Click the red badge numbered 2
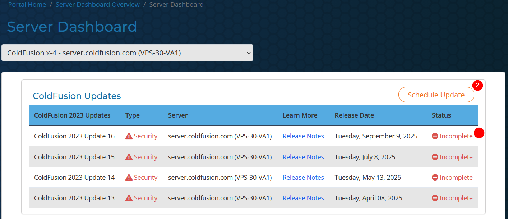508x219 pixels. click(x=477, y=86)
